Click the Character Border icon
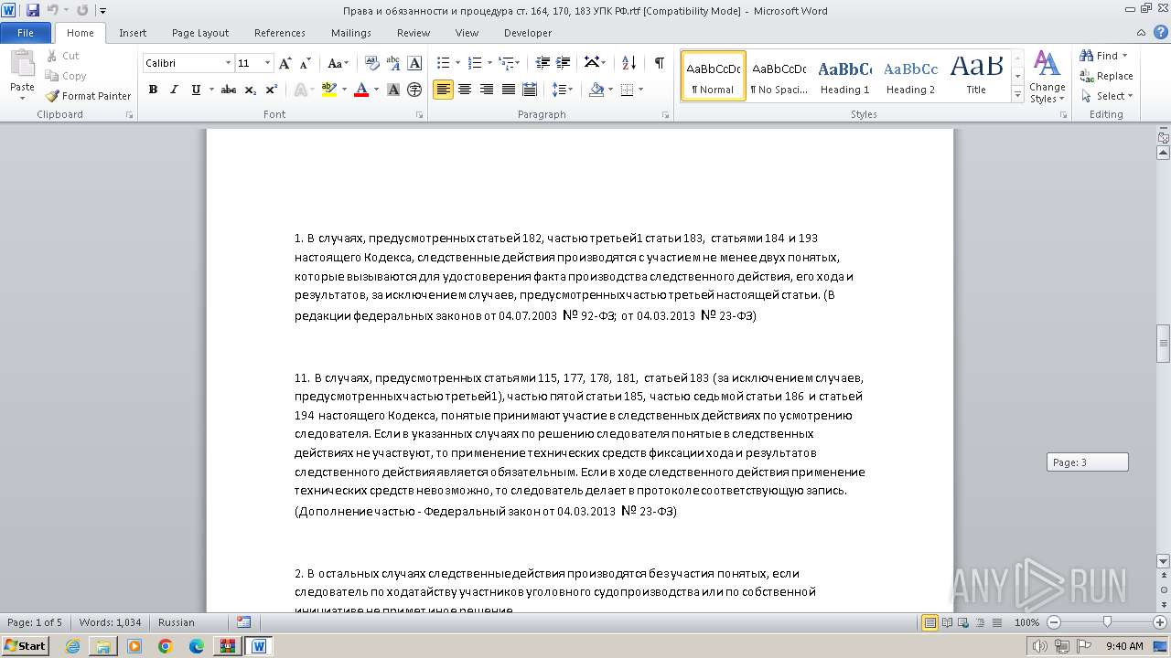 (x=414, y=63)
